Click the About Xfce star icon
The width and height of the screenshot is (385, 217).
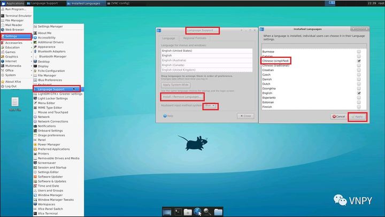(x=3, y=81)
